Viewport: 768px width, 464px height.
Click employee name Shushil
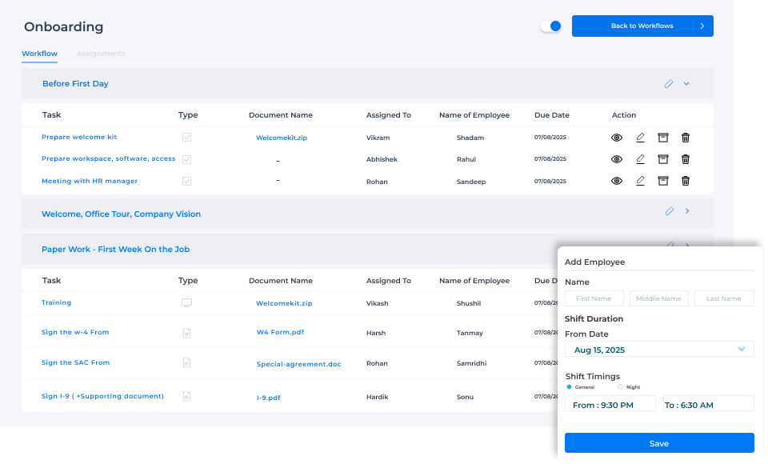[469, 303]
